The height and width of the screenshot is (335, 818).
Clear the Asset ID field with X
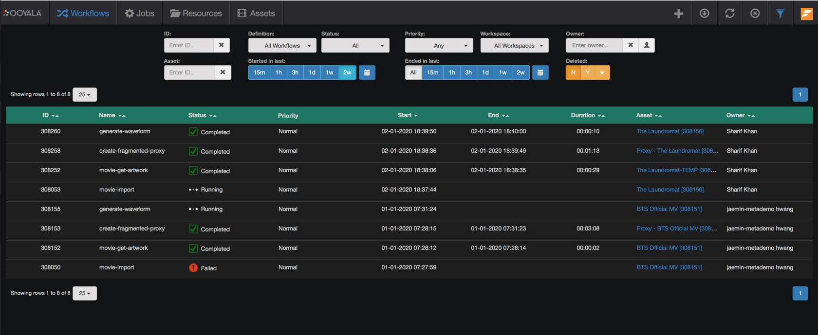point(223,72)
